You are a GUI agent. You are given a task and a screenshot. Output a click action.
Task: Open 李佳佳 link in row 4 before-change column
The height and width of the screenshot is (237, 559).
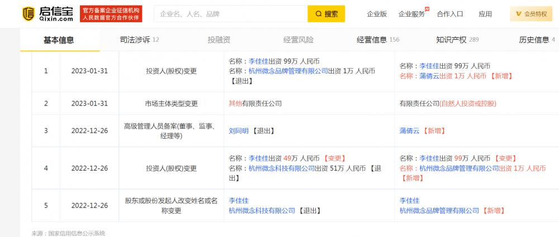pos(258,158)
